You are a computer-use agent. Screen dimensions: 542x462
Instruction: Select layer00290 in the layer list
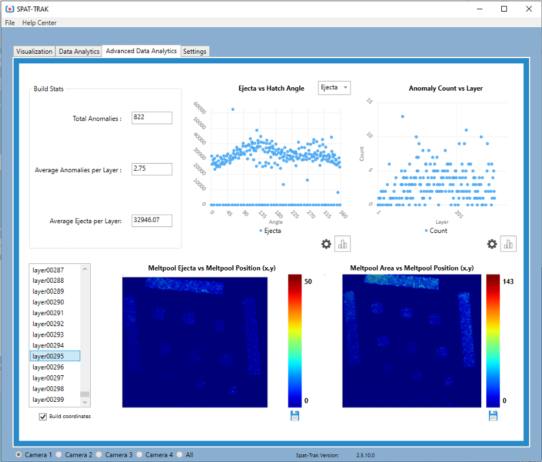pyautogui.click(x=55, y=302)
